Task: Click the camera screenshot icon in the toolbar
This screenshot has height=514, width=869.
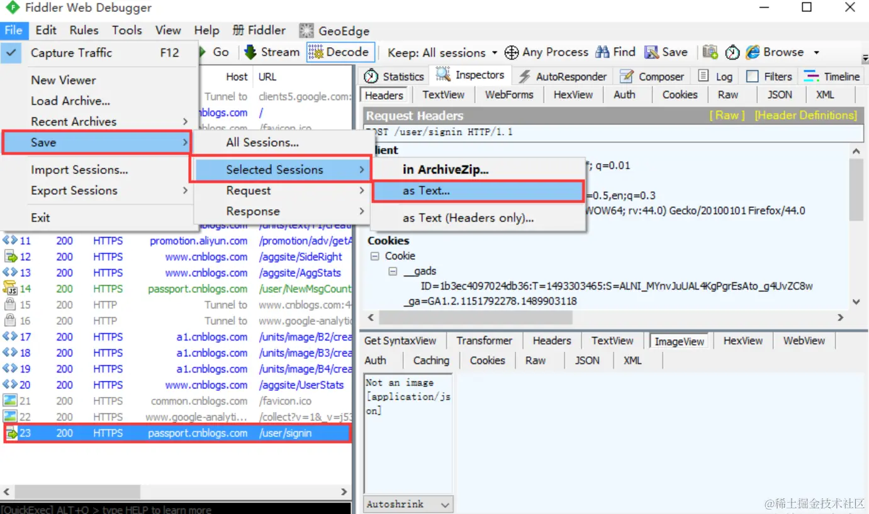Action: [x=710, y=52]
